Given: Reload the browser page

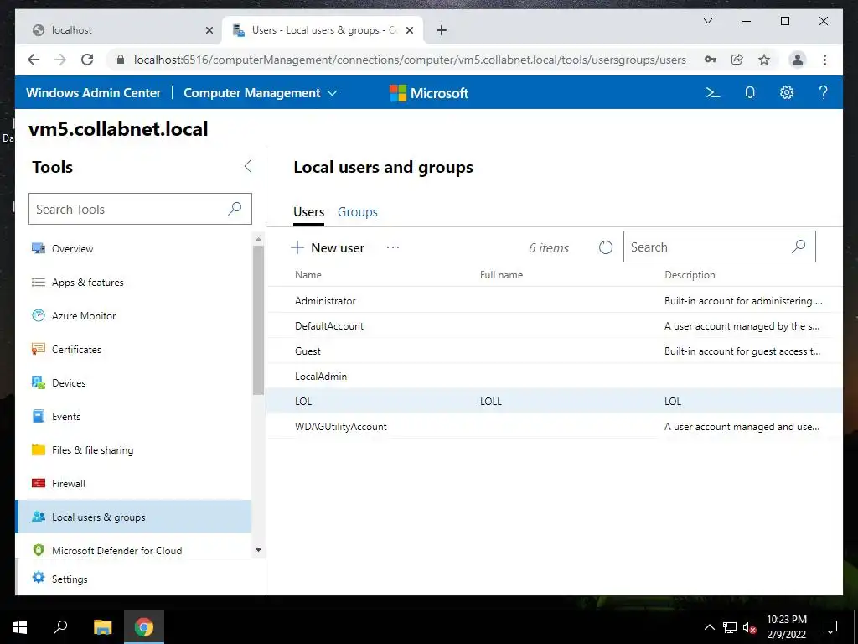Looking at the screenshot, I should (x=87, y=60).
